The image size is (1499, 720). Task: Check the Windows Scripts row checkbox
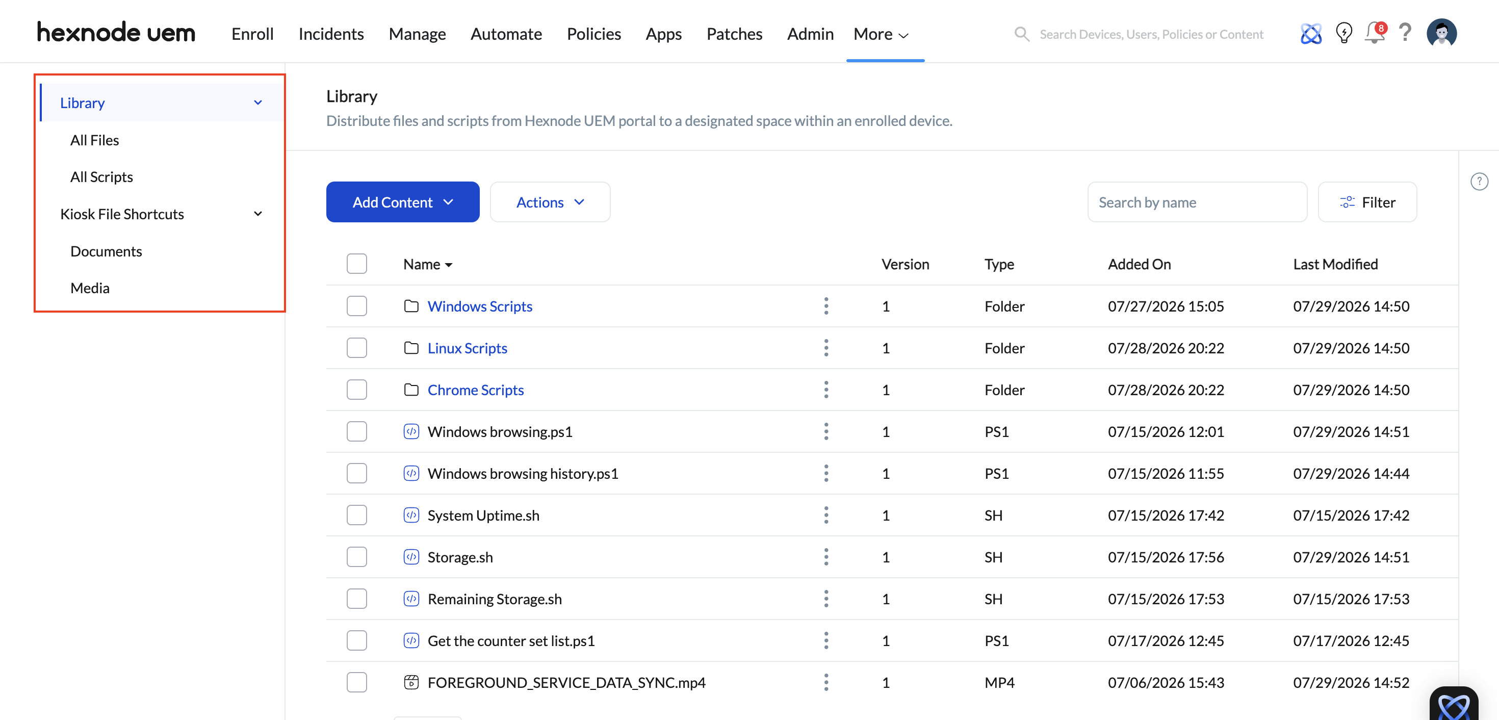pos(357,306)
